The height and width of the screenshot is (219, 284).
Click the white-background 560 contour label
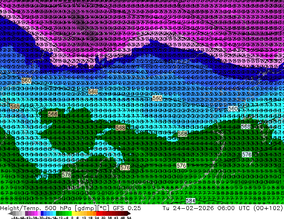point(233,109)
